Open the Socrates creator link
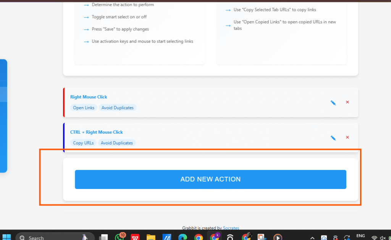Screen dimensions: 391x240 [231, 228]
